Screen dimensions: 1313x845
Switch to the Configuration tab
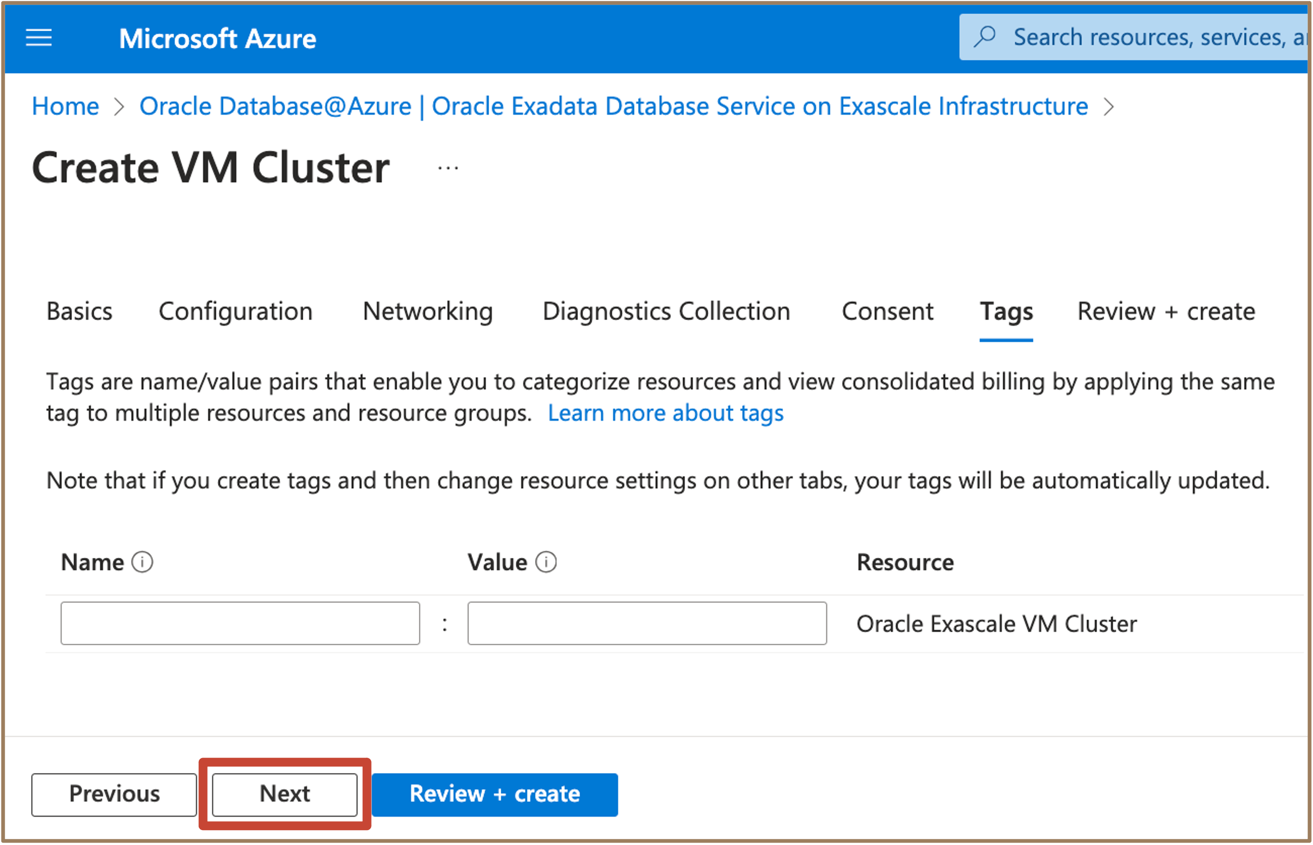point(235,311)
